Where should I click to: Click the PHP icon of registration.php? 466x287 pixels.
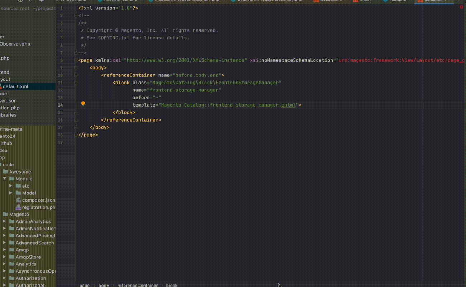pyautogui.click(x=18, y=207)
